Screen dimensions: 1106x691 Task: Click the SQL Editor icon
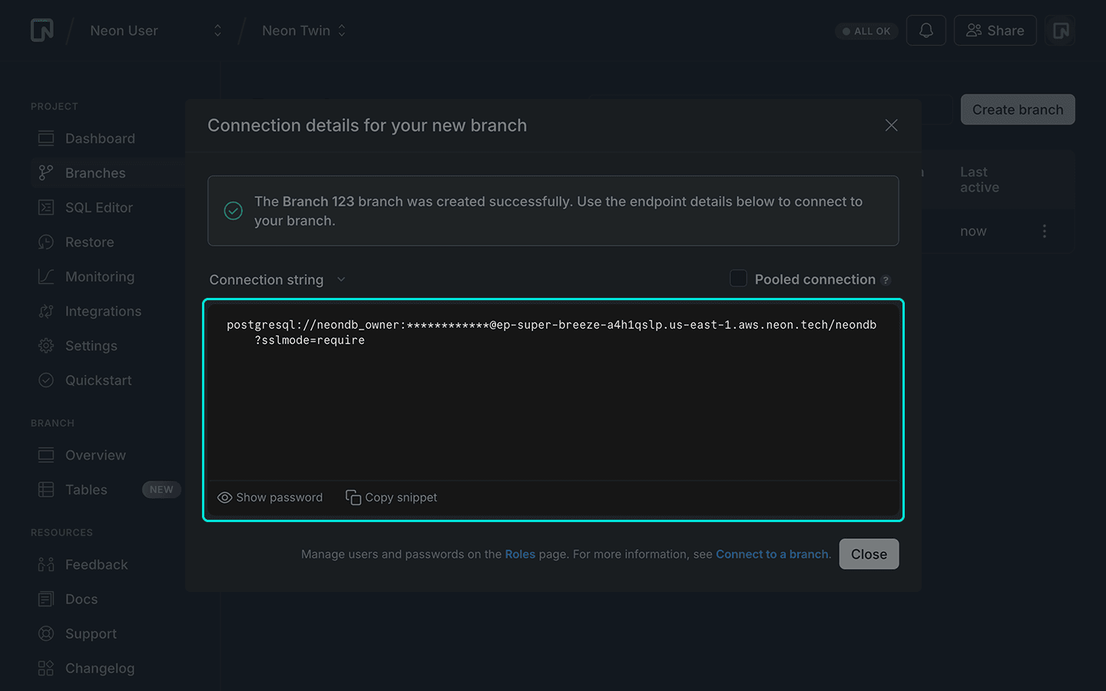[x=46, y=207]
